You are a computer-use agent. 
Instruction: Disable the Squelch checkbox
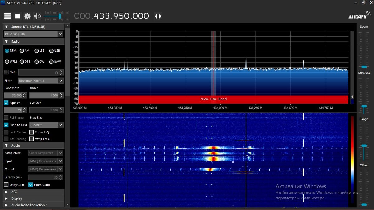coord(6,103)
